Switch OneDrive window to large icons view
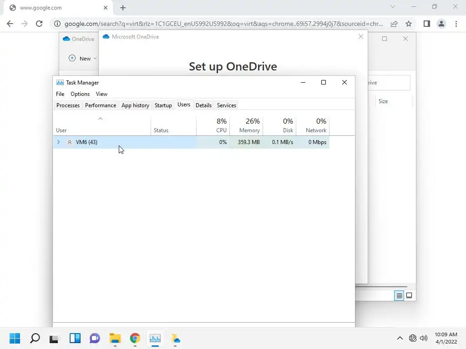Image resolution: width=466 pixels, height=349 pixels. click(409, 295)
